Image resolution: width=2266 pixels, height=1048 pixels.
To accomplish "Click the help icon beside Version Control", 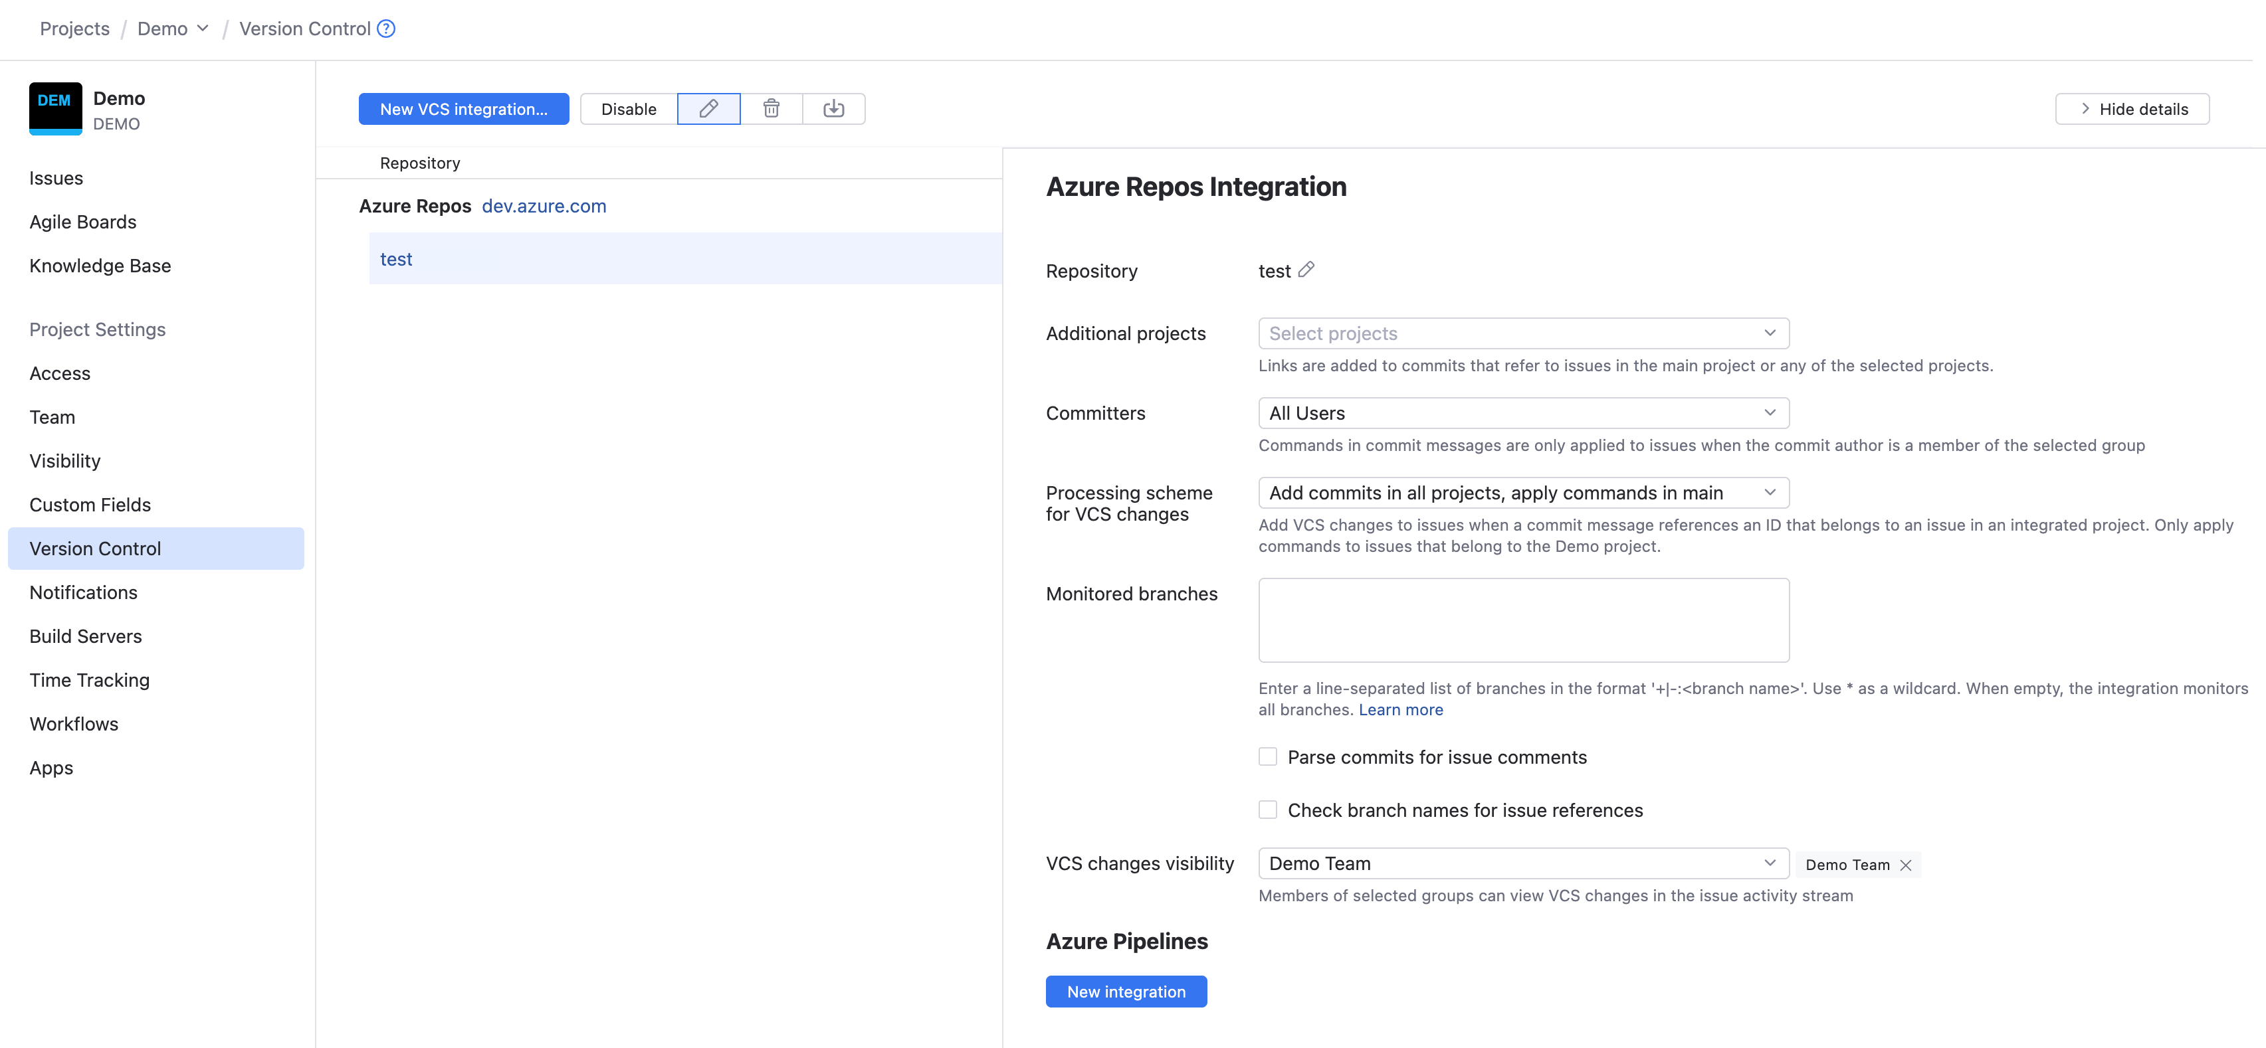I will (386, 29).
